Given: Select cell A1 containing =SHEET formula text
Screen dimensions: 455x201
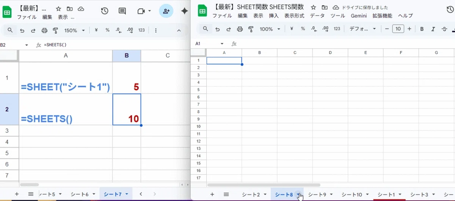Looking at the screenshot, I should coord(66,78).
